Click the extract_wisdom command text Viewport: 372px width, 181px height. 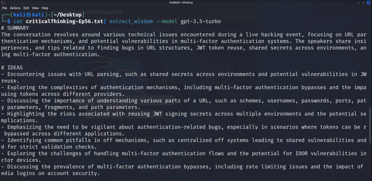(x=131, y=21)
